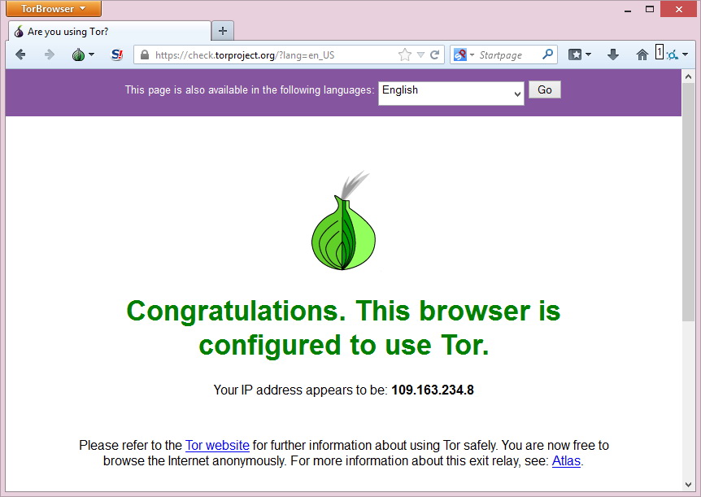Image resolution: width=701 pixels, height=497 pixels.
Task: Bookmark this page with the star icon
Action: [405, 55]
